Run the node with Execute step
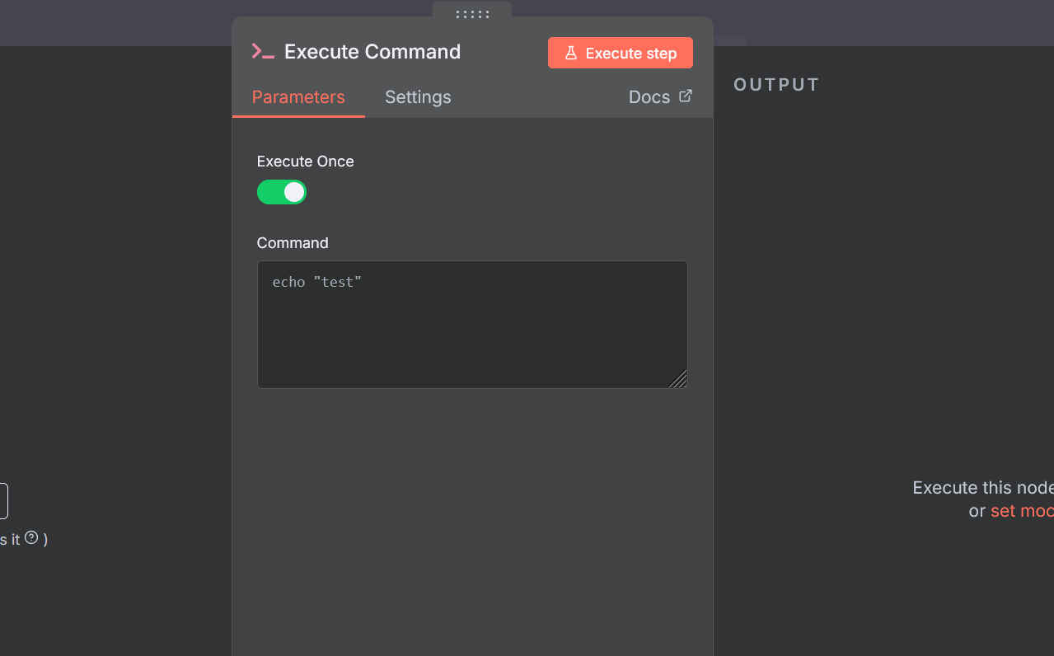Image resolution: width=1054 pixels, height=656 pixels. click(x=621, y=53)
